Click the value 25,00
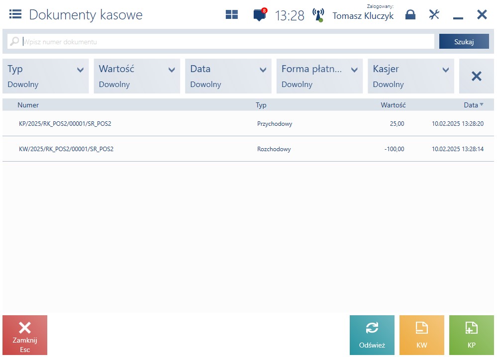Screen dimensions: 497x357 (x=397, y=123)
